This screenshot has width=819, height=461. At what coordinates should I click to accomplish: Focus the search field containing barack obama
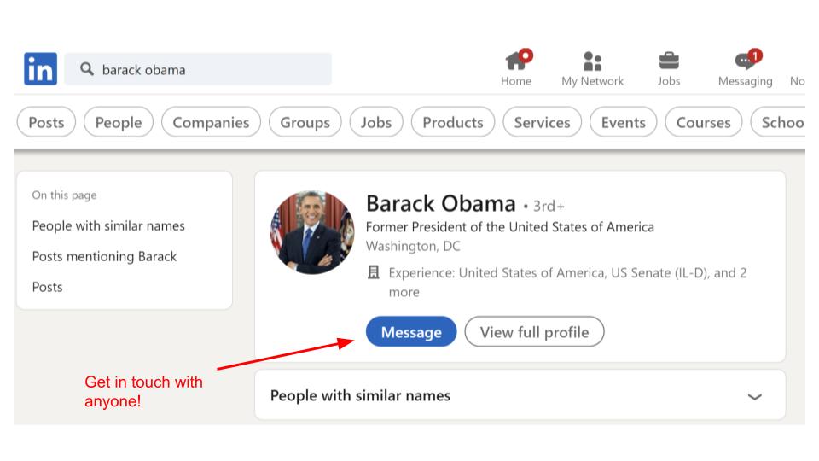click(x=213, y=69)
